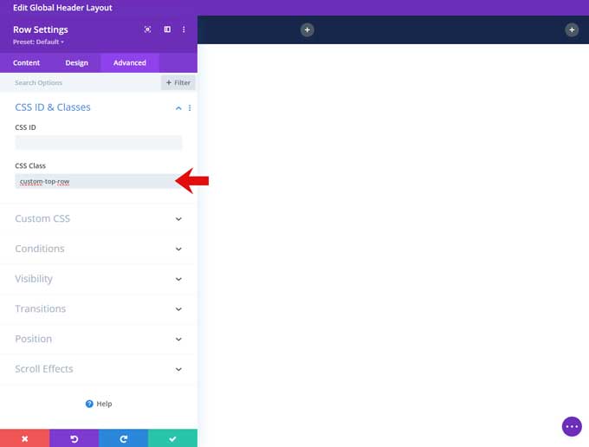Save changes with the green checkmark
The height and width of the screenshot is (447, 589).
tap(172, 438)
